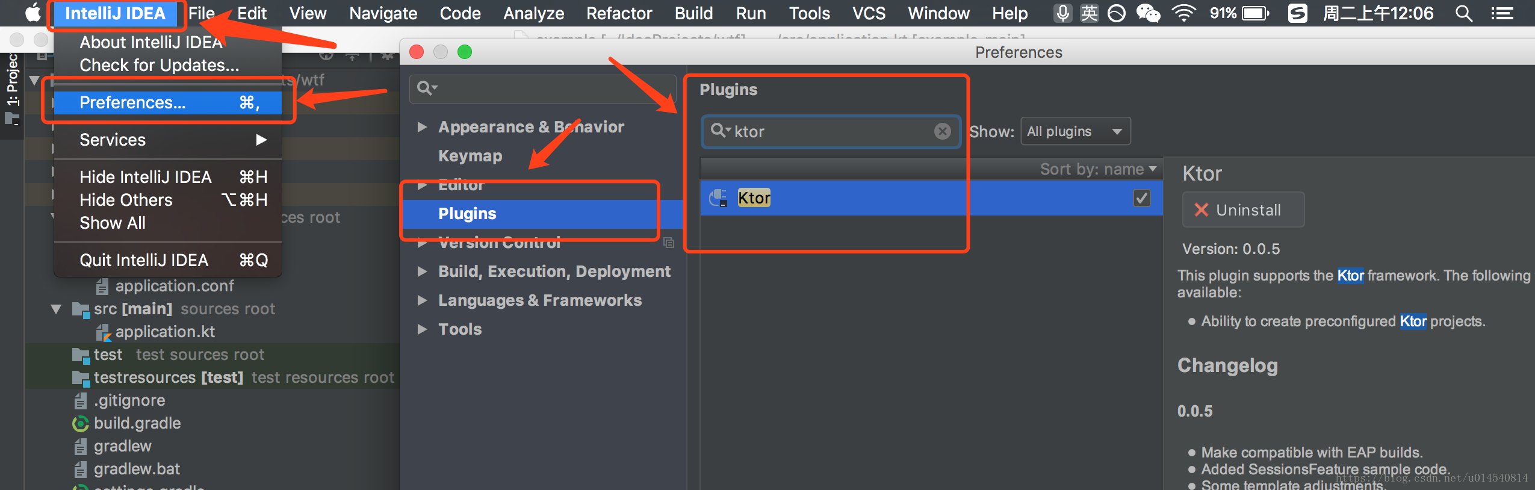Collapse the src [main] folder

coord(56,309)
